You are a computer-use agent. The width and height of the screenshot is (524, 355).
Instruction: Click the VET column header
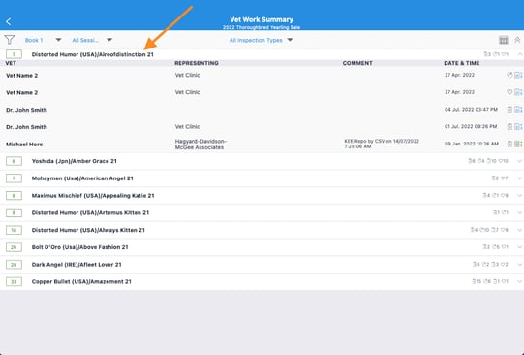click(x=11, y=63)
